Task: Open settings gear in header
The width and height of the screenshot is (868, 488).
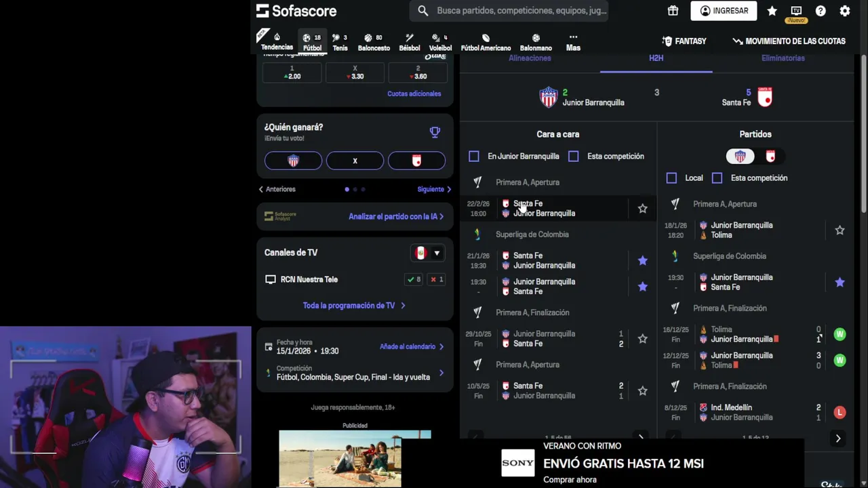Action: 845,11
